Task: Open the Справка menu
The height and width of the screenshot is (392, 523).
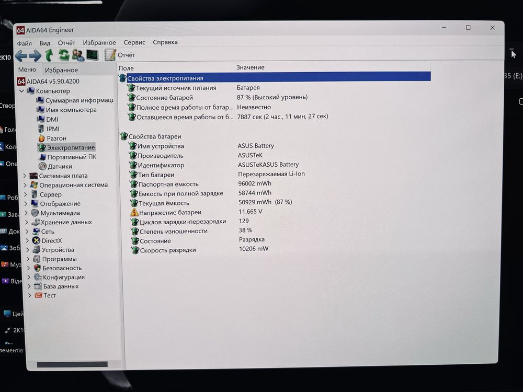Action: [165, 42]
